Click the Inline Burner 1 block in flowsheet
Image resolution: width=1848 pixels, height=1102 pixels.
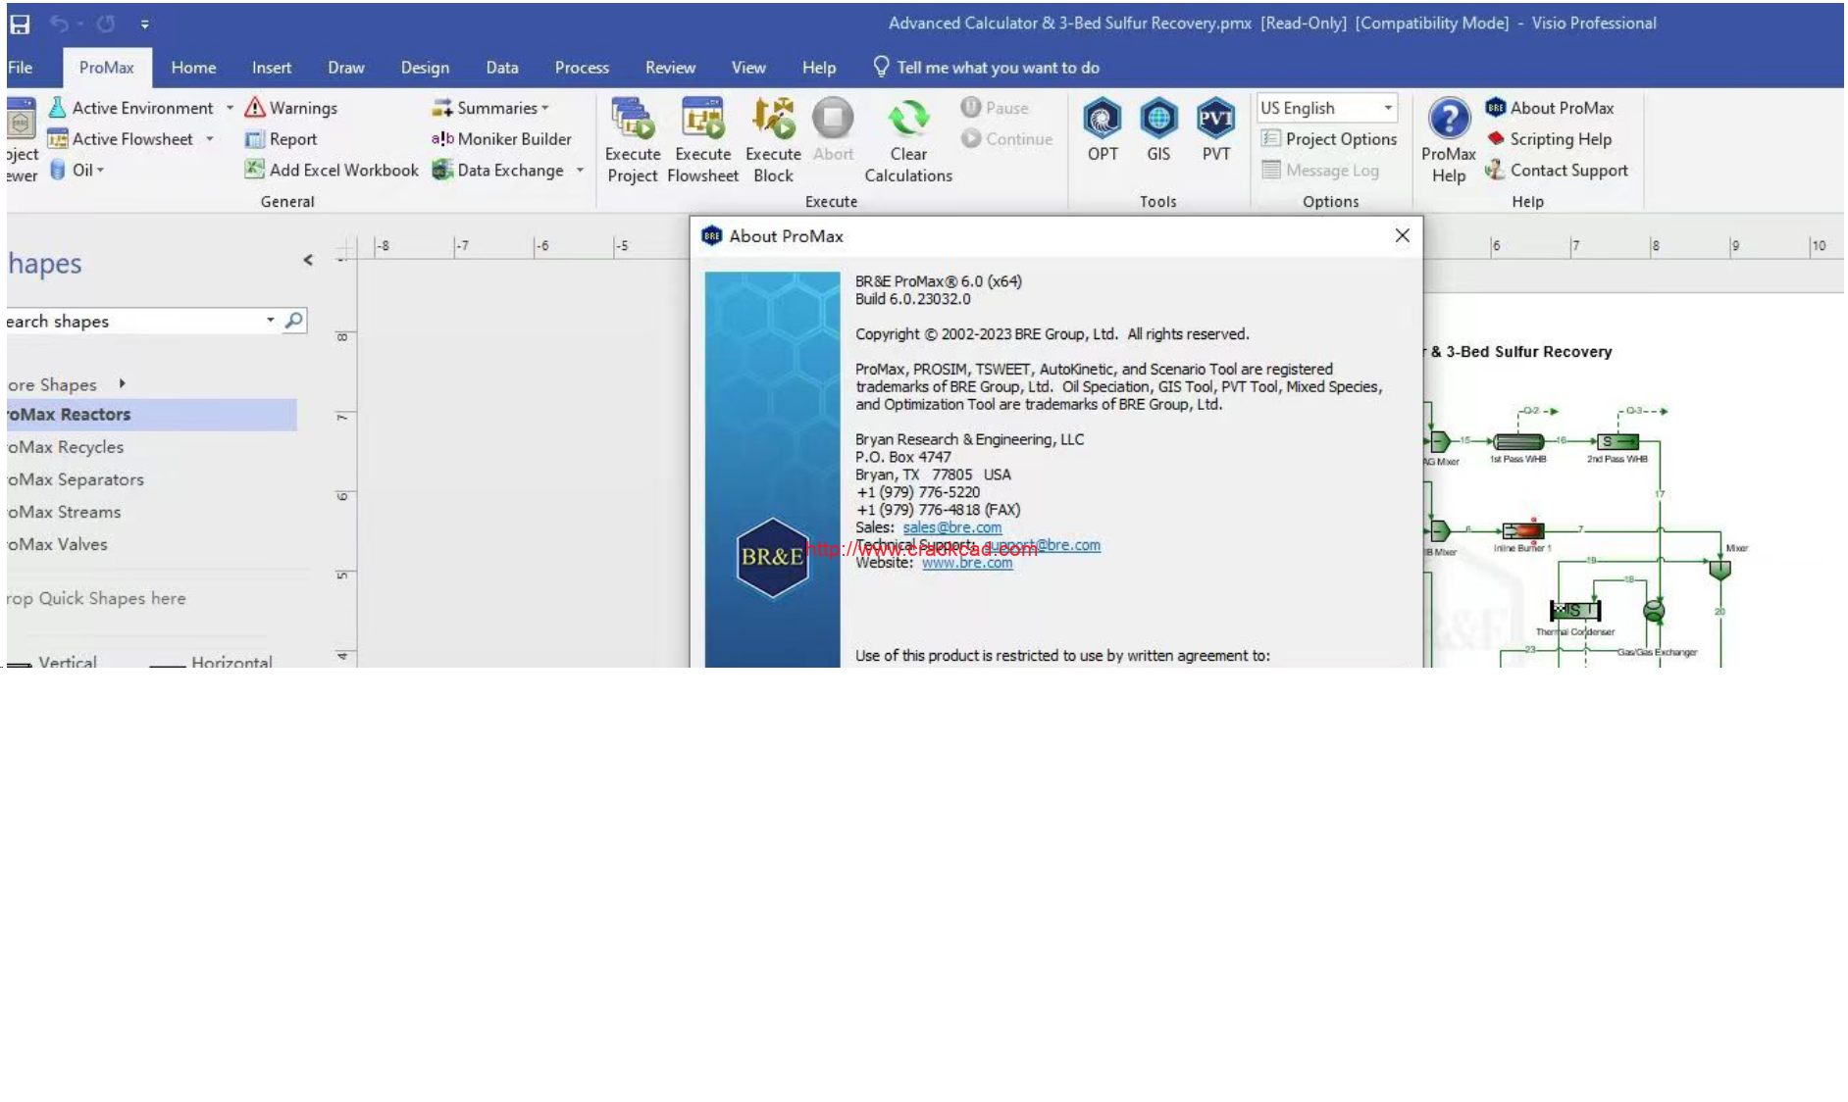1522,530
